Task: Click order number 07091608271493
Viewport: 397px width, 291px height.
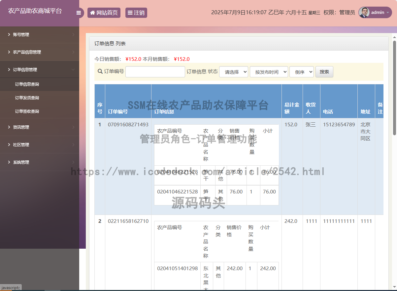Action: point(128,124)
